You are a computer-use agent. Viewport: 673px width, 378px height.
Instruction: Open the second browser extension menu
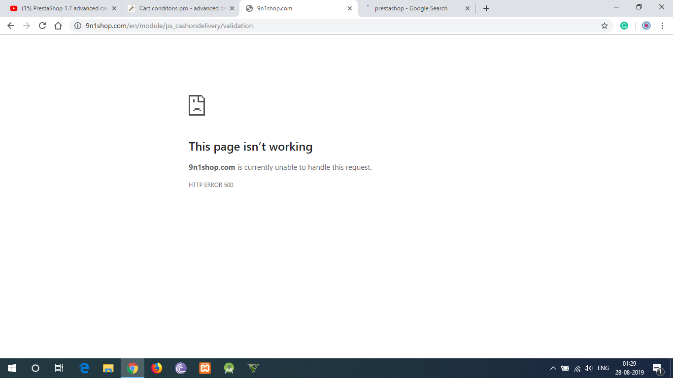pos(646,26)
